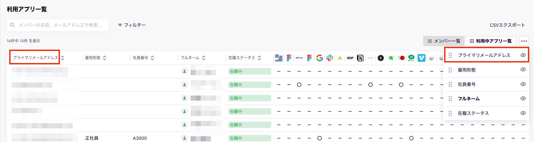Select the Google app column icon
The height and width of the screenshot is (142, 534).
click(320, 58)
